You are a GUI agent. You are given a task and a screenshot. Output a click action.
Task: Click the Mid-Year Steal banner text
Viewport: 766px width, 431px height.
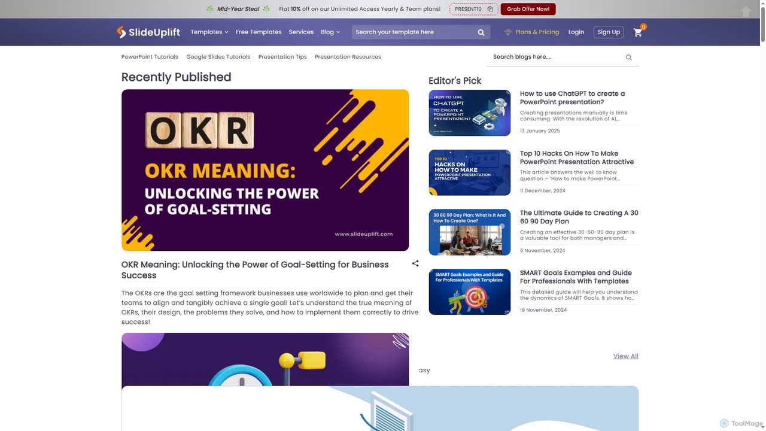(x=238, y=9)
